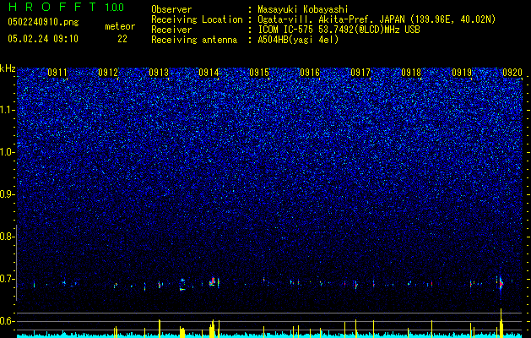This screenshot has height=338, width=531.
Task: Click the 0.6 frequency axis label
Action: [7, 321]
